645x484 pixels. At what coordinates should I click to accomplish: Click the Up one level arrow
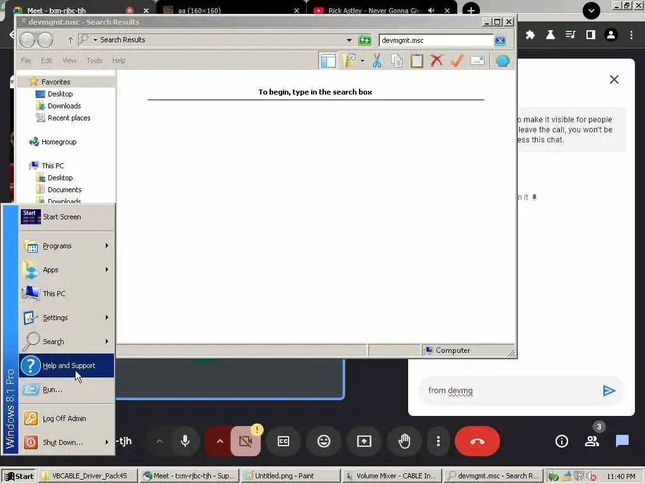point(71,40)
